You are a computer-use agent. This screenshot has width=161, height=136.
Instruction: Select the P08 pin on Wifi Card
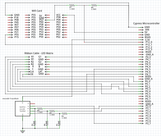(x=17, y=20)
